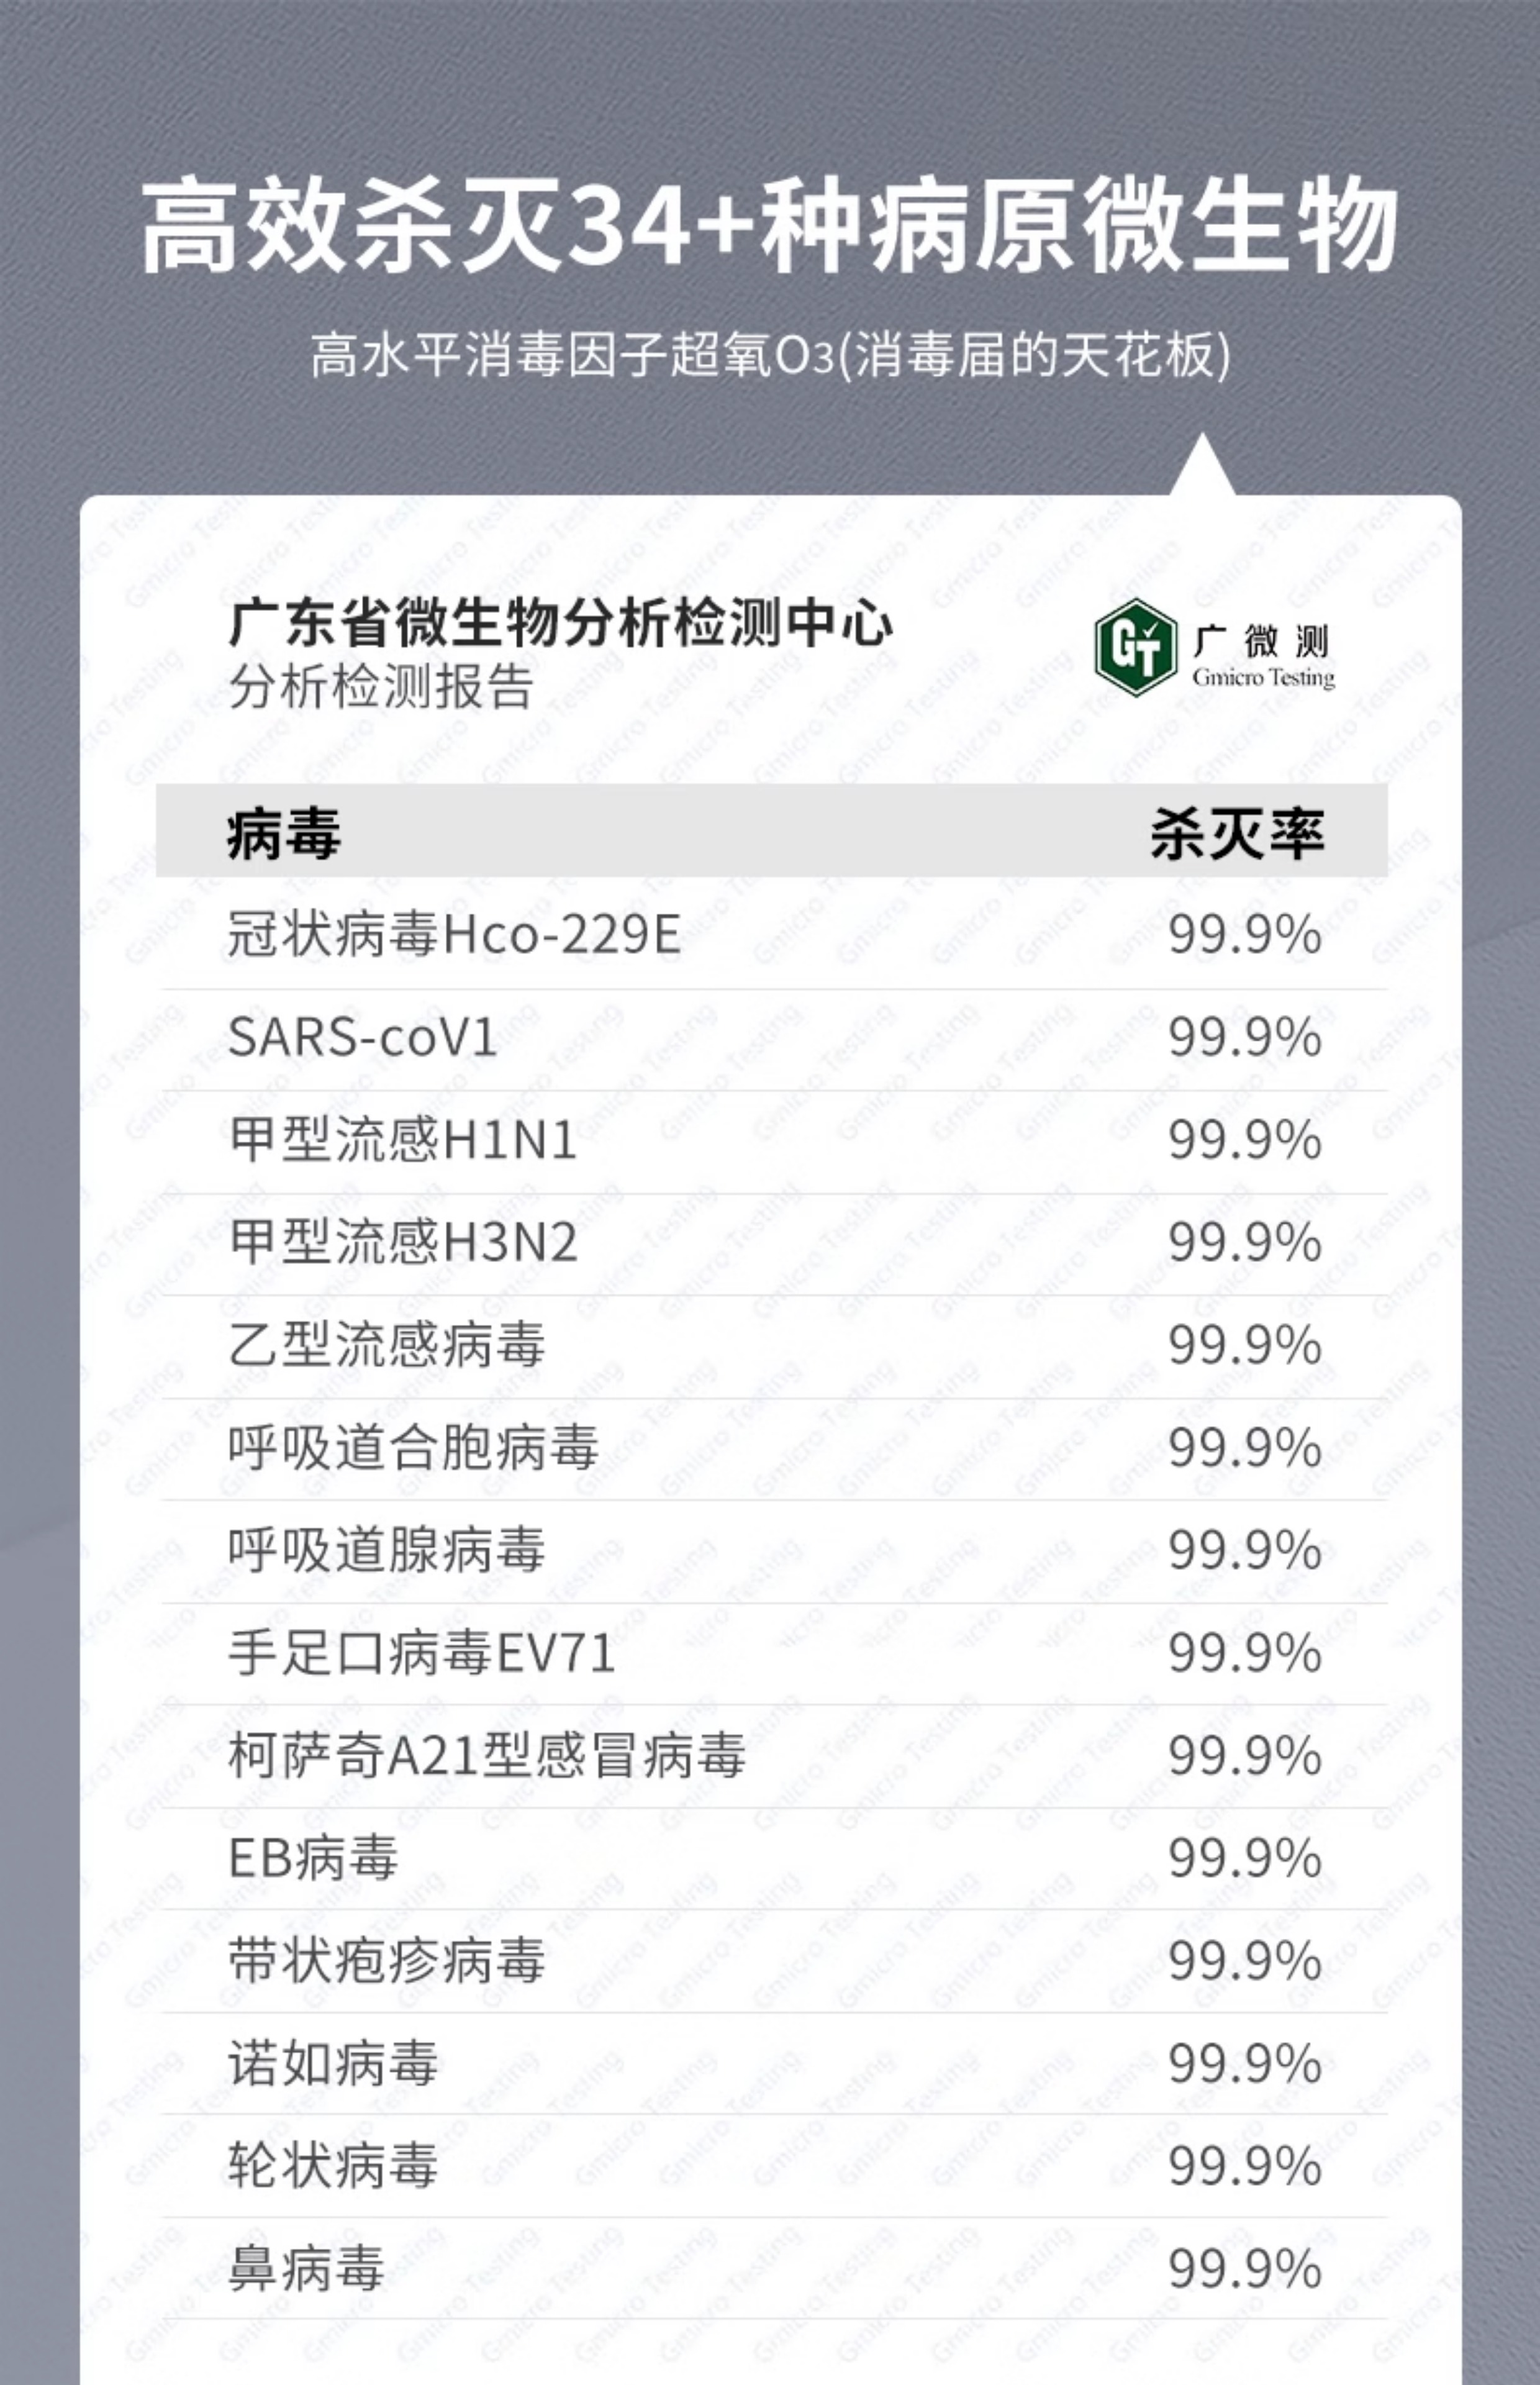Viewport: 1540px width, 2385px height.
Task: Click the 分析检测报告 subtitle text
Action: click(381, 687)
